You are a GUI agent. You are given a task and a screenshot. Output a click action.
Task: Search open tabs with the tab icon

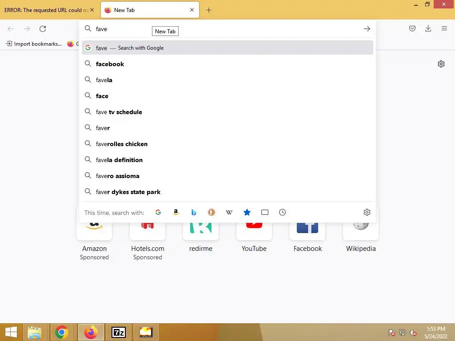tap(265, 212)
